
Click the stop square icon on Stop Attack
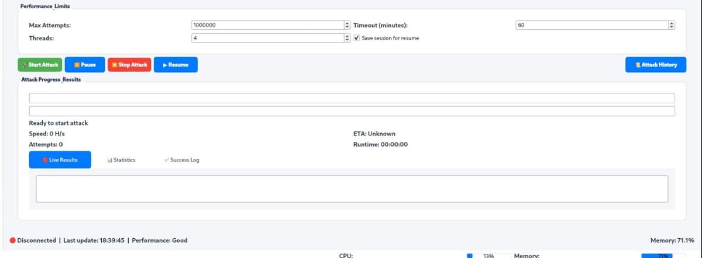tap(115, 65)
